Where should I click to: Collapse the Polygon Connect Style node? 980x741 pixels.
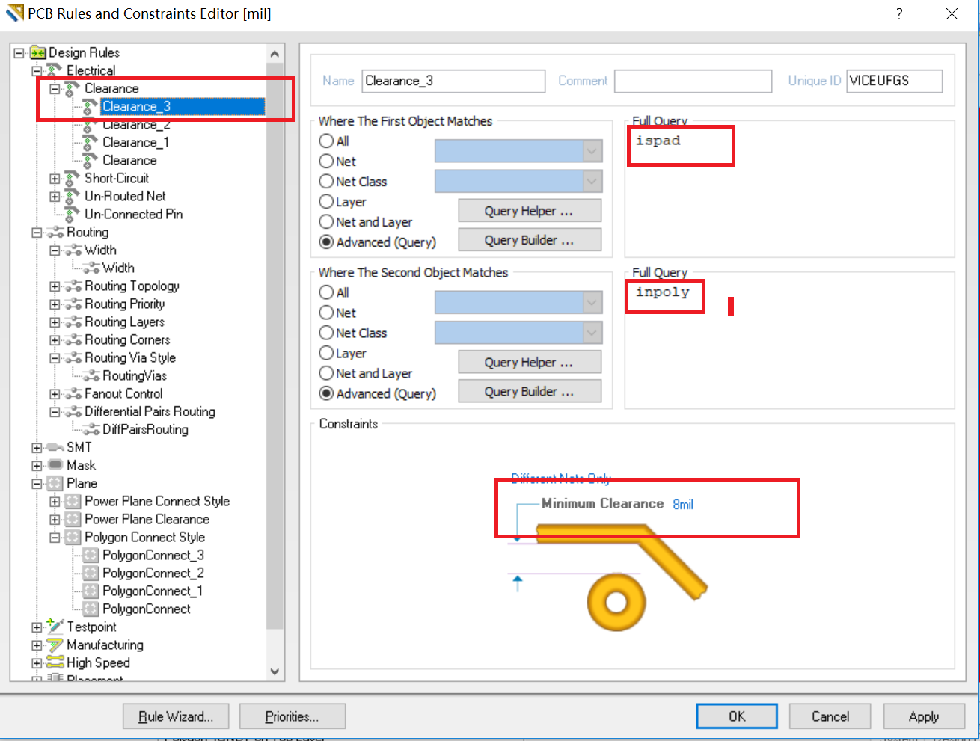55,538
